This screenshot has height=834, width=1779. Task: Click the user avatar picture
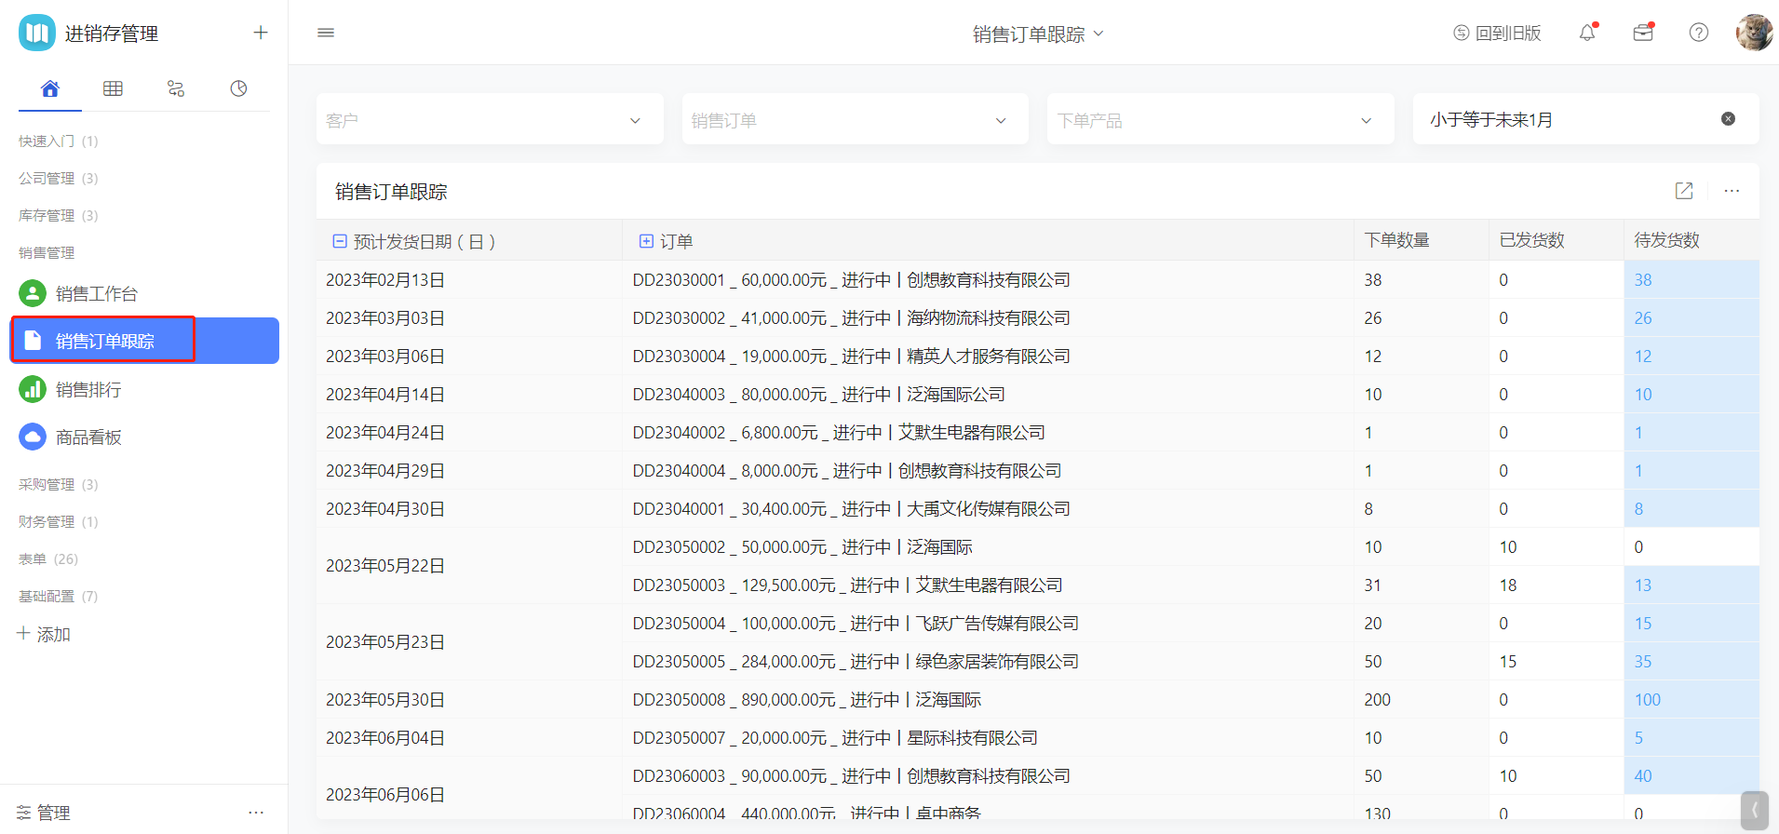1754,33
